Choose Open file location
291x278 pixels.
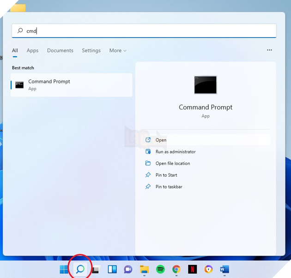(168, 163)
